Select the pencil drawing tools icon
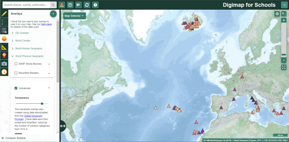 tap(4, 14)
